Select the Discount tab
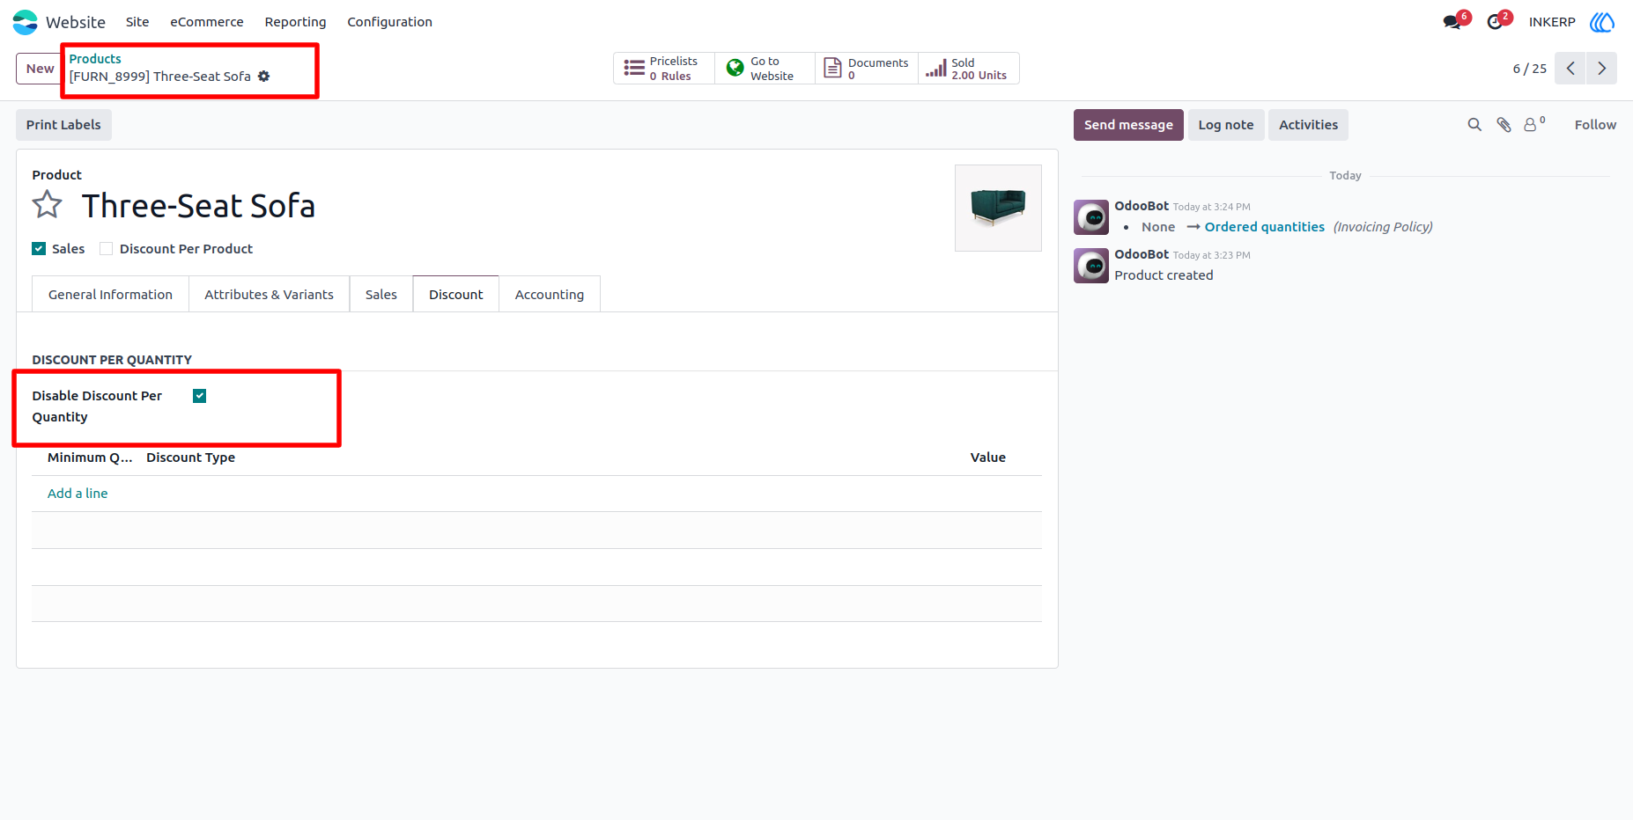The height and width of the screenshot is (820, 1633). tap(456, 295)
